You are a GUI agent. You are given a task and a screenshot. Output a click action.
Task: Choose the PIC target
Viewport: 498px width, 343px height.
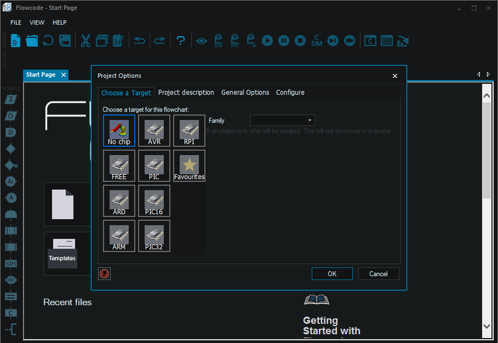154,166
